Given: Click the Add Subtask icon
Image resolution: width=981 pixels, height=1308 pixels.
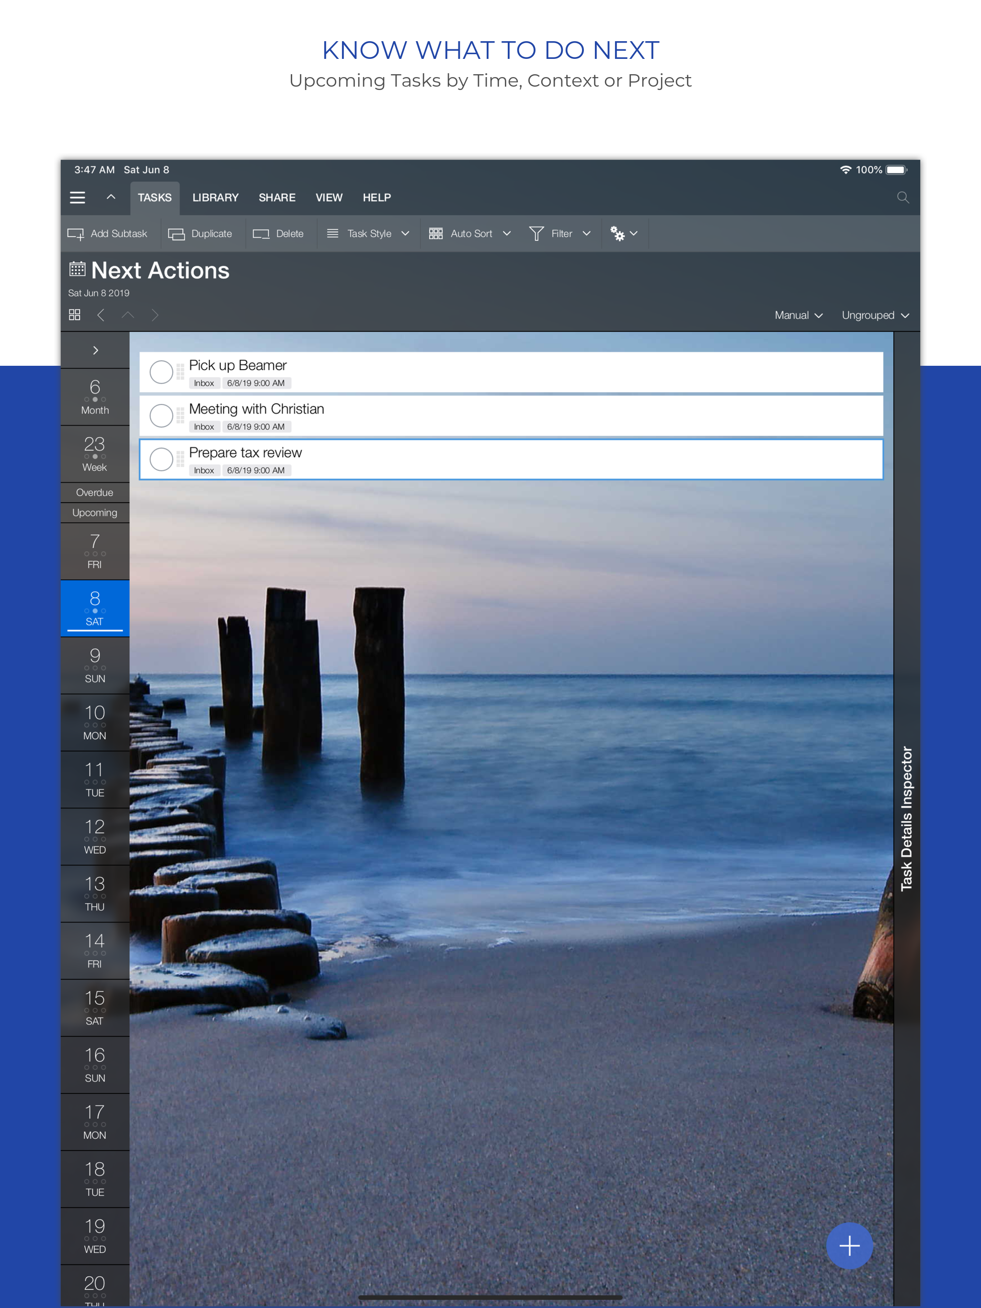Looking at the screenshot, I should tap(76, 234).
